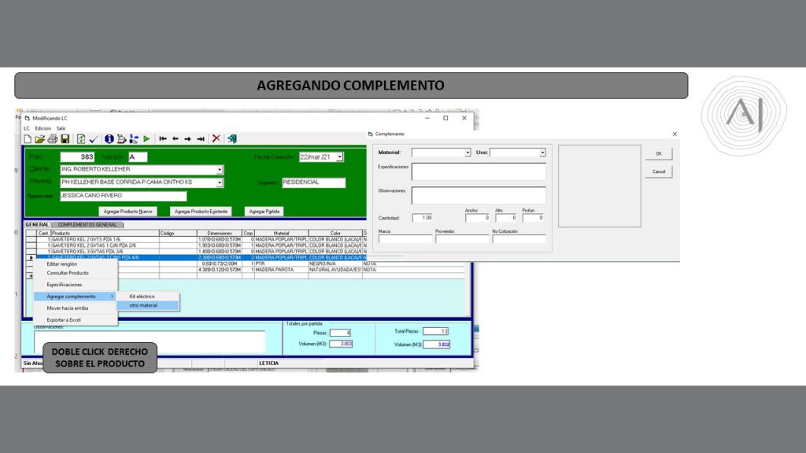
Task: Click the red X delete icon
Action: tap(216, 138)
